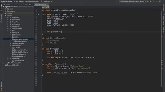This screenshot has width=165, height=92.
Task: Open Project Structure icon in top toolbar
Action: point(160,1)
